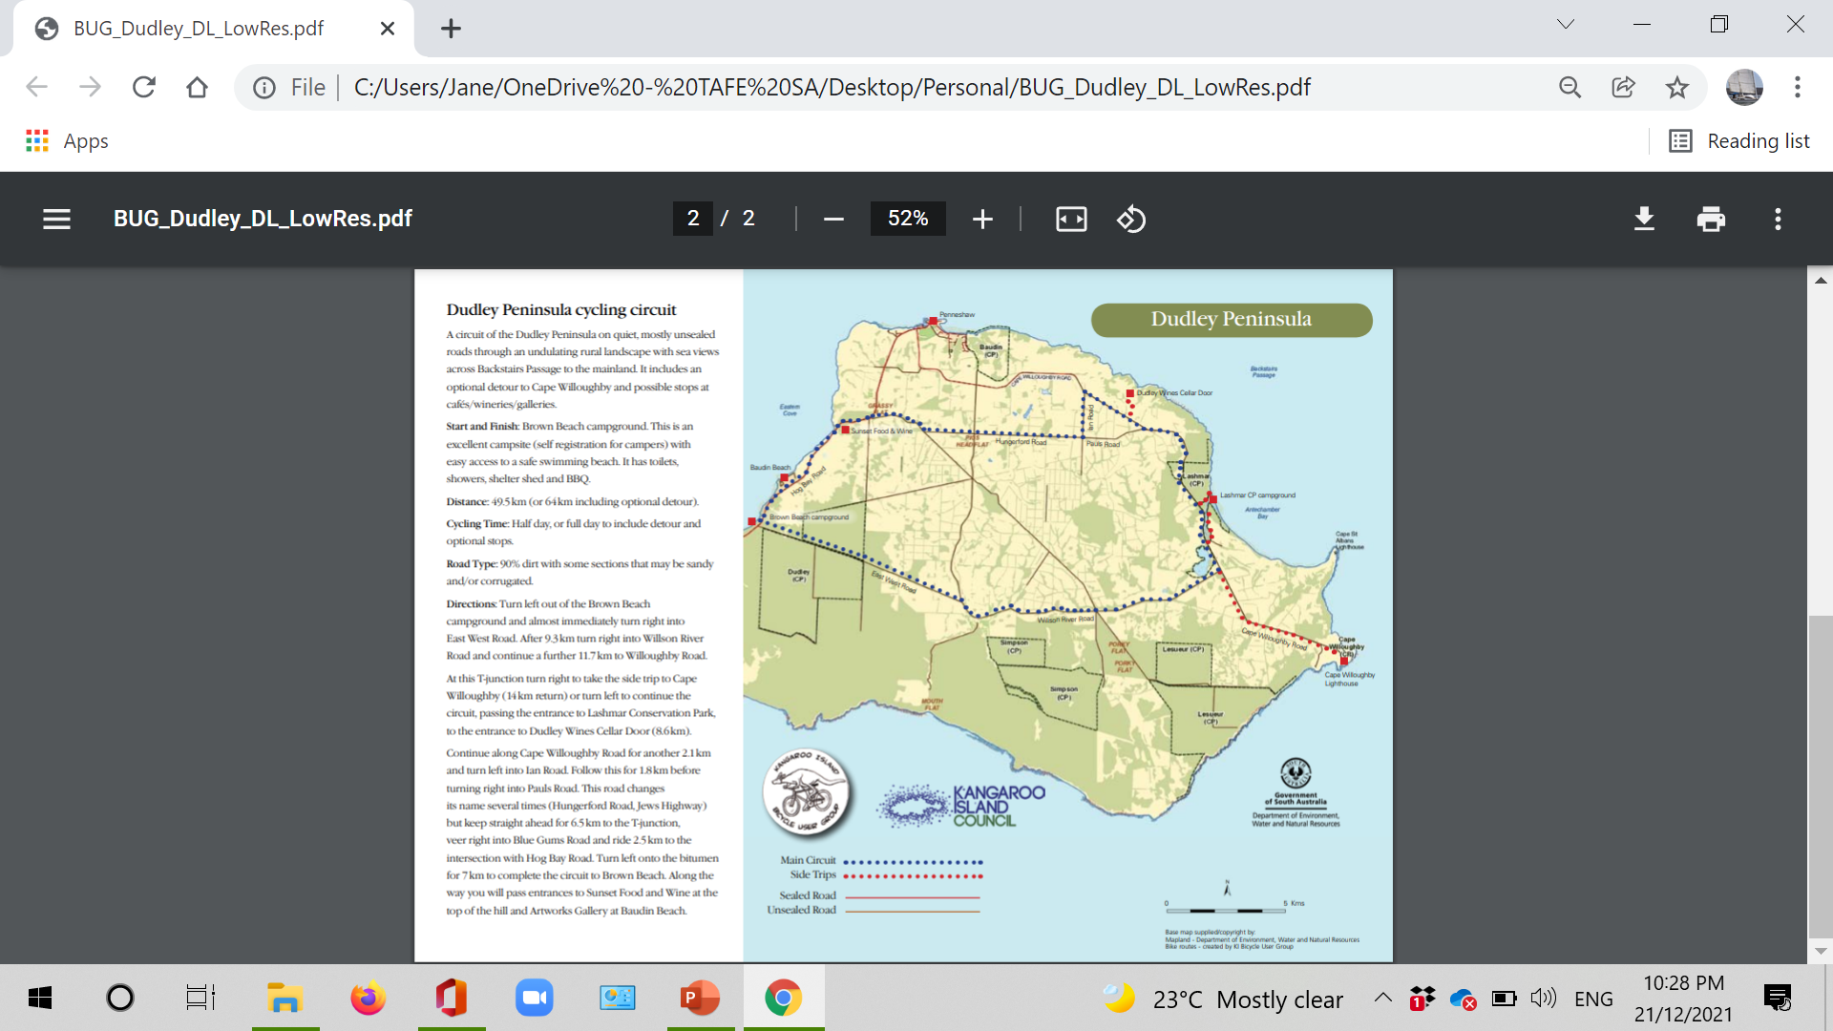Click the vertical scrollbar down arrow
The height and width of the screenshot is (1031, 1833).
[1821, 951]
